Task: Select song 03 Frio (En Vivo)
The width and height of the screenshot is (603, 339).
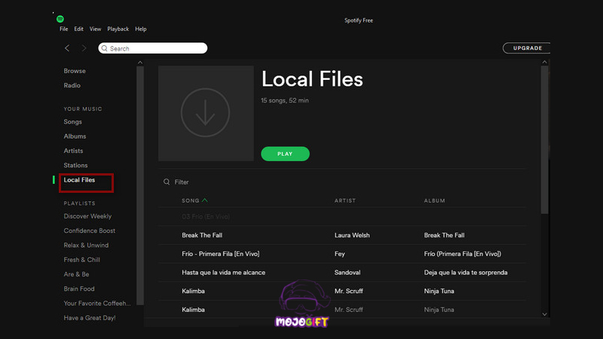Action: (x=206, y=216)
